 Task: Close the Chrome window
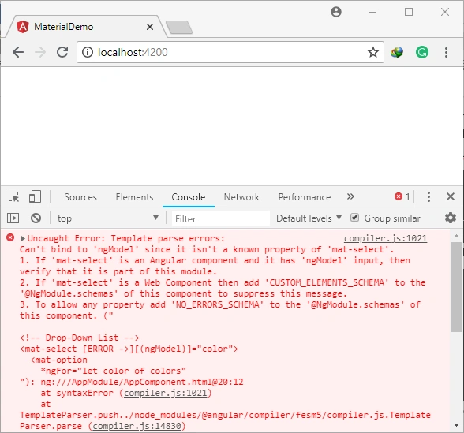(445, 12)
